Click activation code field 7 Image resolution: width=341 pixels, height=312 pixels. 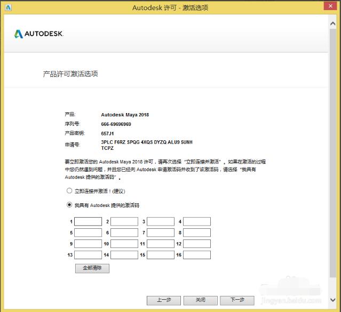[161, 233]
